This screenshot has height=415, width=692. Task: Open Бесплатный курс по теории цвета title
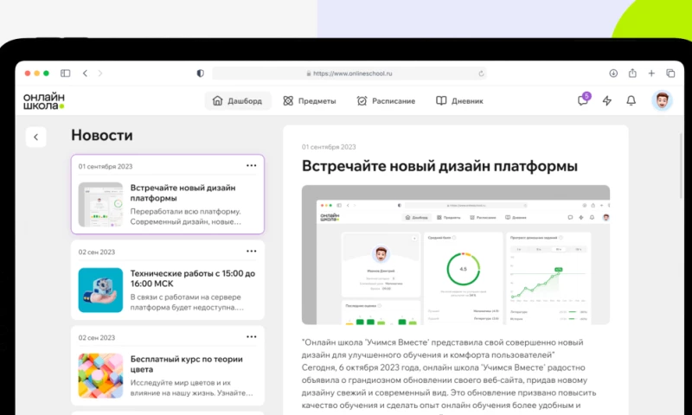click(x=186, y=364)
